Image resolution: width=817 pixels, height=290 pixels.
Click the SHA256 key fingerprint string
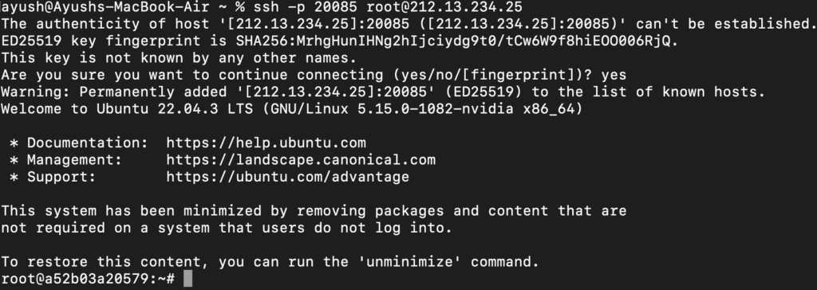[x=453, y=41]
